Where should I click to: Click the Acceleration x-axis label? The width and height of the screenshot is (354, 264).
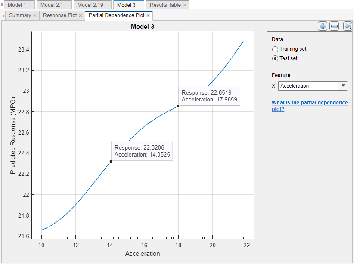pos(143,254)
